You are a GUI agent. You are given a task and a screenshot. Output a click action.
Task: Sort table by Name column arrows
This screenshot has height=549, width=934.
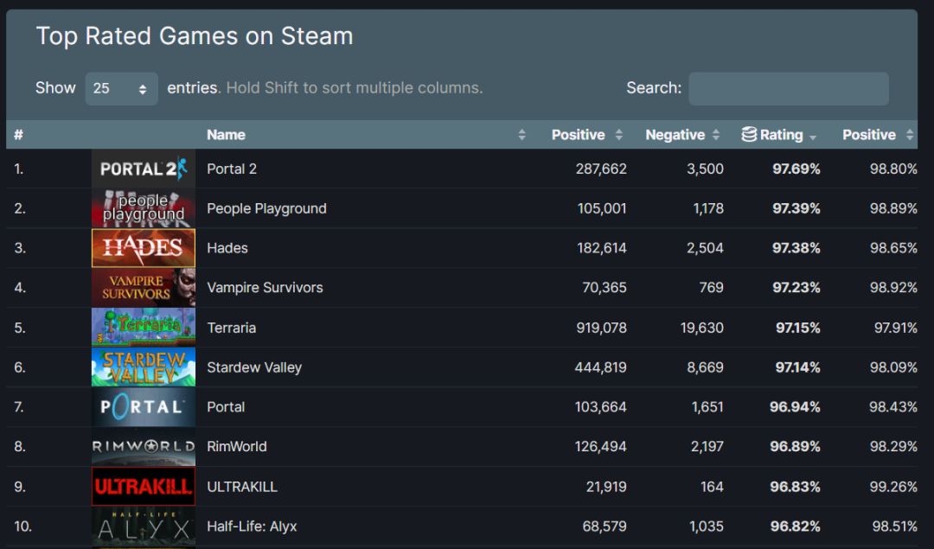[521, 135]
